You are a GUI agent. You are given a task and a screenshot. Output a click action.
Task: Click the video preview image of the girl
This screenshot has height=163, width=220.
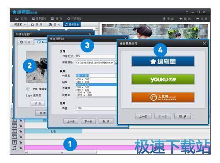(x=155, y=31)
